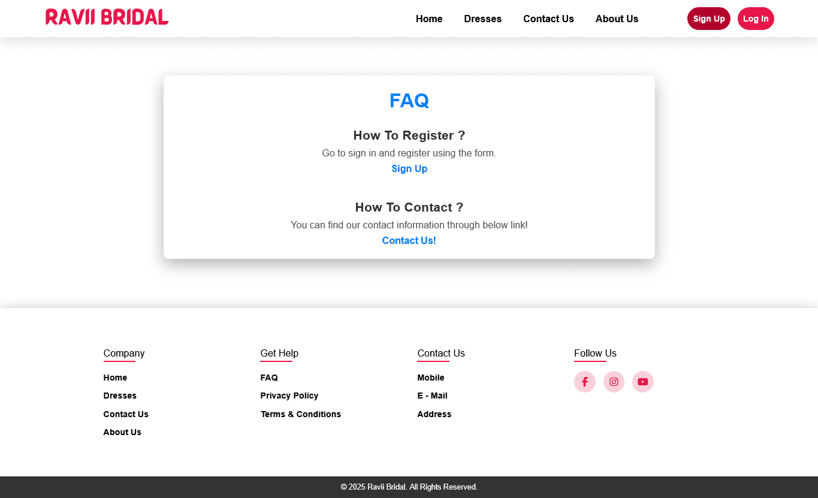Image resolution: width=818 pixels, height=498 pixels.
Task: Open the Contact Us! link in the FAQ
Action: pyautogui.click(x=409, y=240)
